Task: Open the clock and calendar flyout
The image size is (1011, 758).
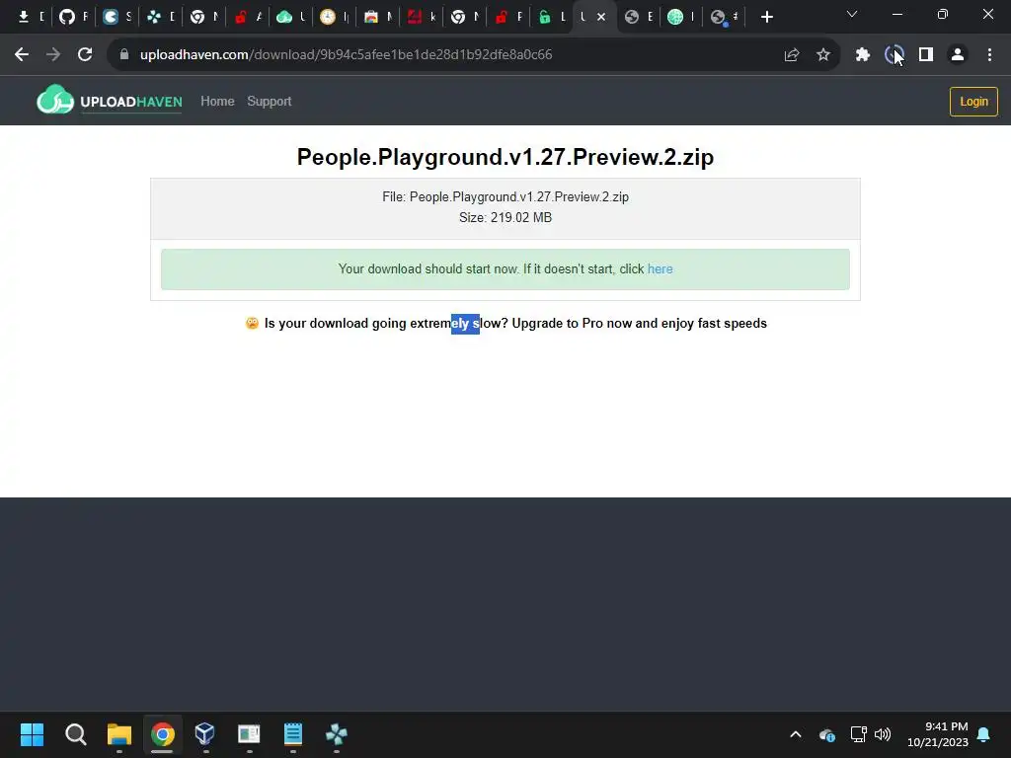Action: pos(938,734)
